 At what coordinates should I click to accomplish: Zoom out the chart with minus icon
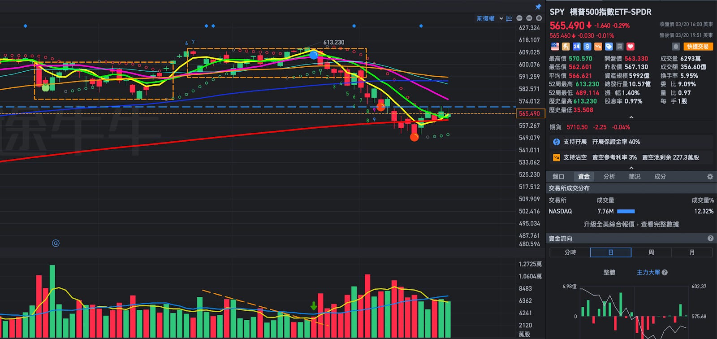[x=529, y=18]
